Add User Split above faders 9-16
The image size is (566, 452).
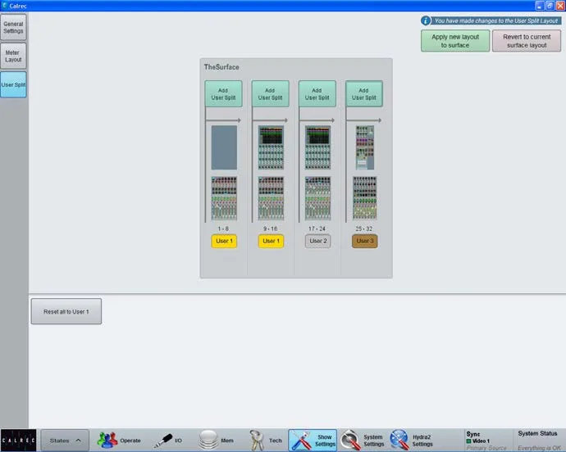pos(271,93)
